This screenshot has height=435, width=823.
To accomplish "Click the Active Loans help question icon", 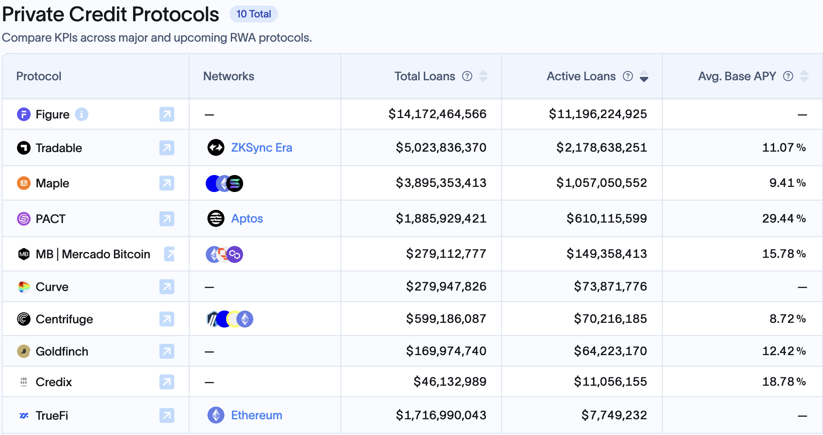I will 628,76.
